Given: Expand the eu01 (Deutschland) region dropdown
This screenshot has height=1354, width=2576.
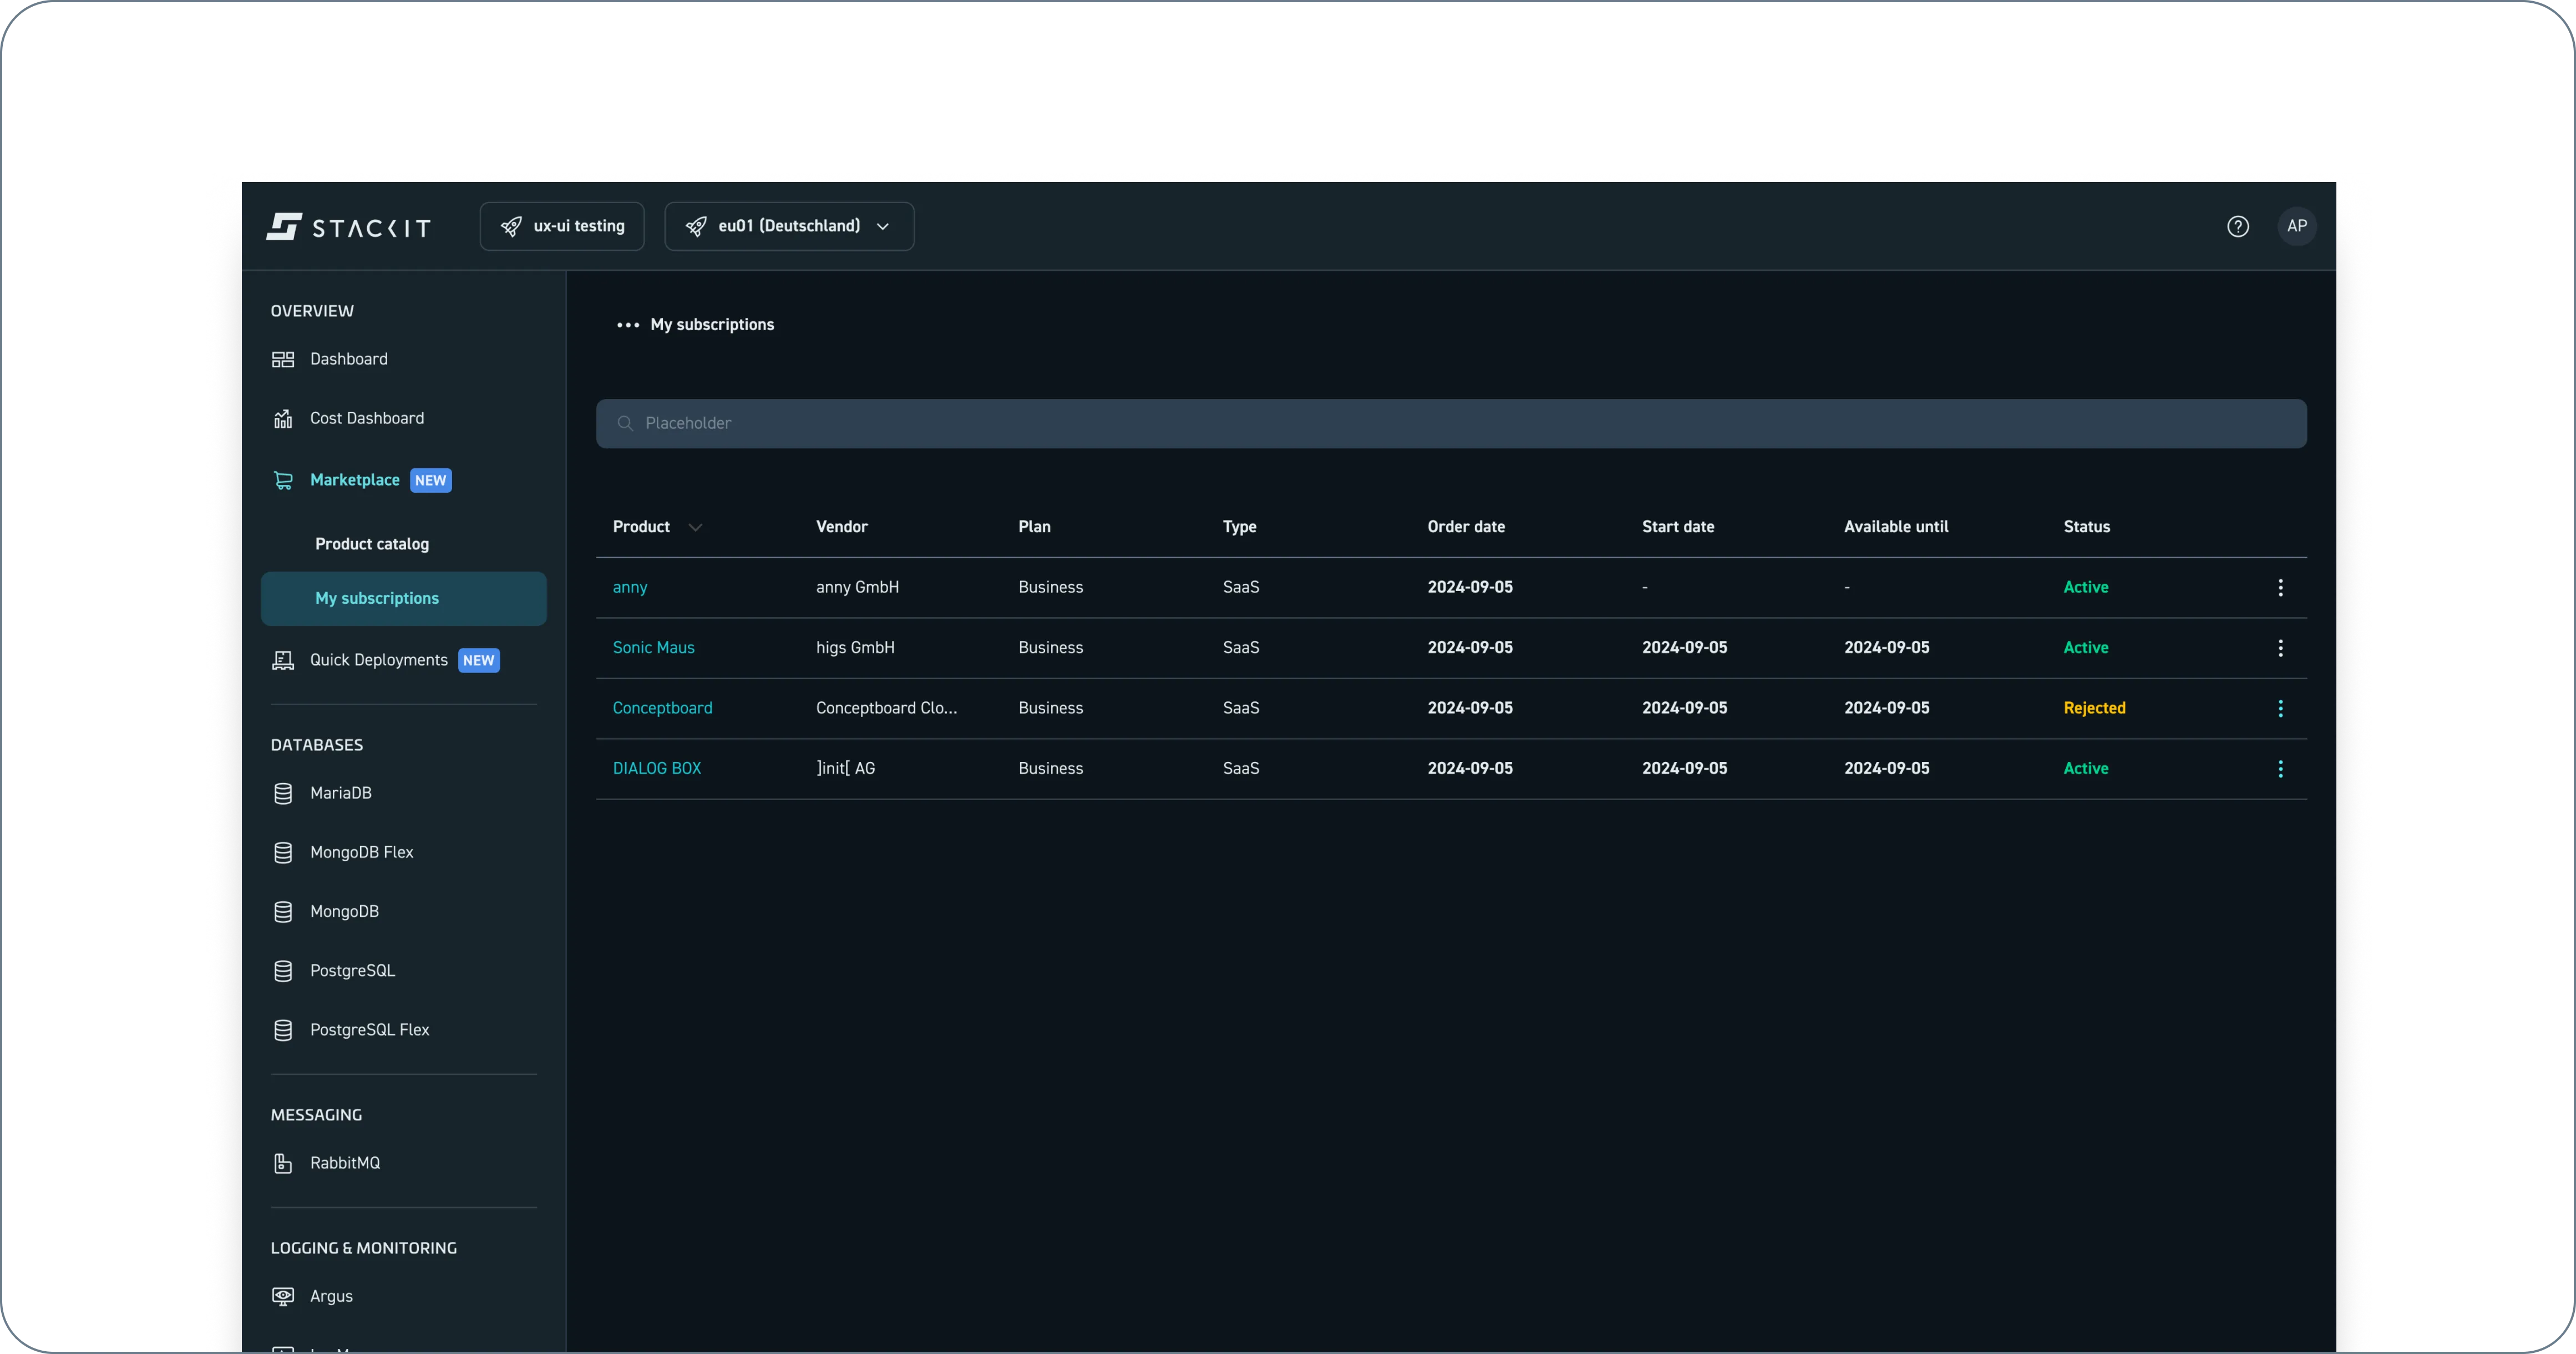Looking at the screenshot, I should 788,226.
